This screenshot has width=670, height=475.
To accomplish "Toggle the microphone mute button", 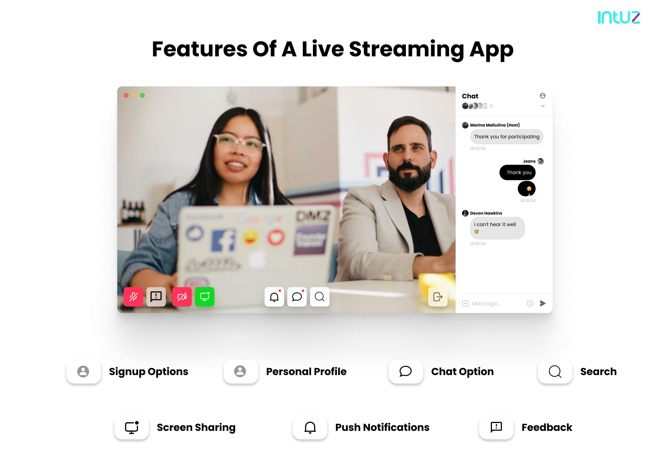I will [134, 296].
